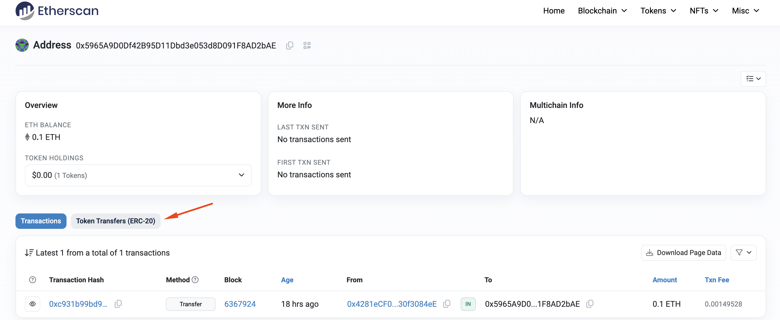The height and width of the screenshot is (320, 780).
Task: Open the transactions filter dropdown
Action: [743, 253]
